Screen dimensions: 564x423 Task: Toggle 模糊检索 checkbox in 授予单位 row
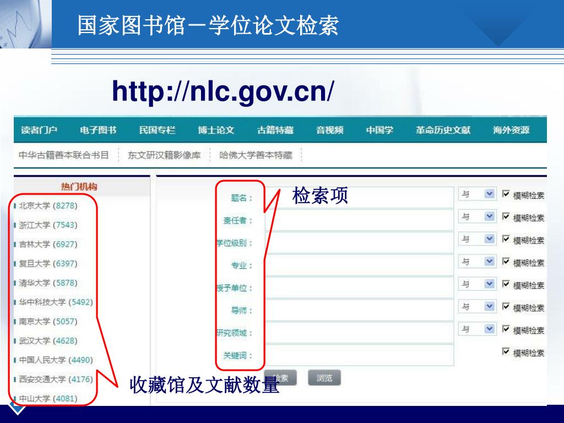[506, 284]
